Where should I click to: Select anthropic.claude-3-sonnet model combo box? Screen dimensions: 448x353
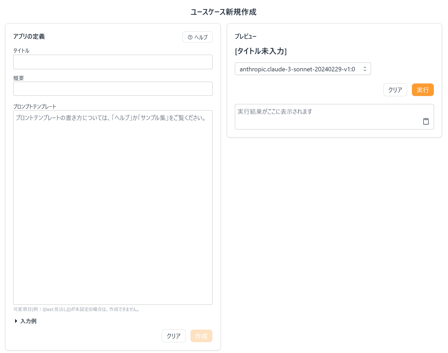[303, 69]
